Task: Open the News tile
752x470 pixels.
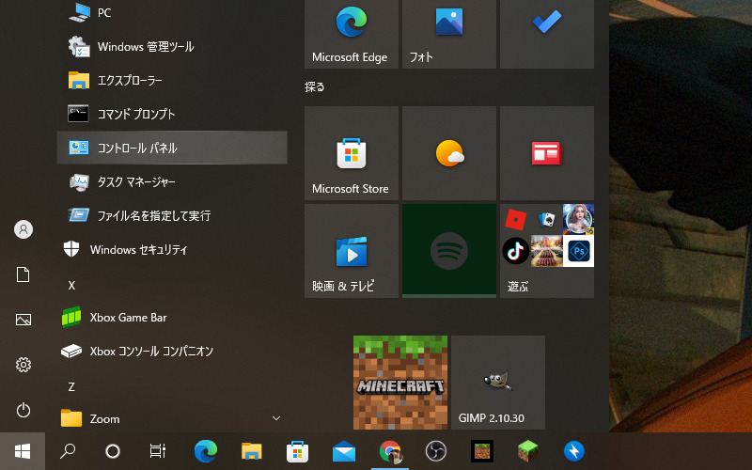Action: 547,153
